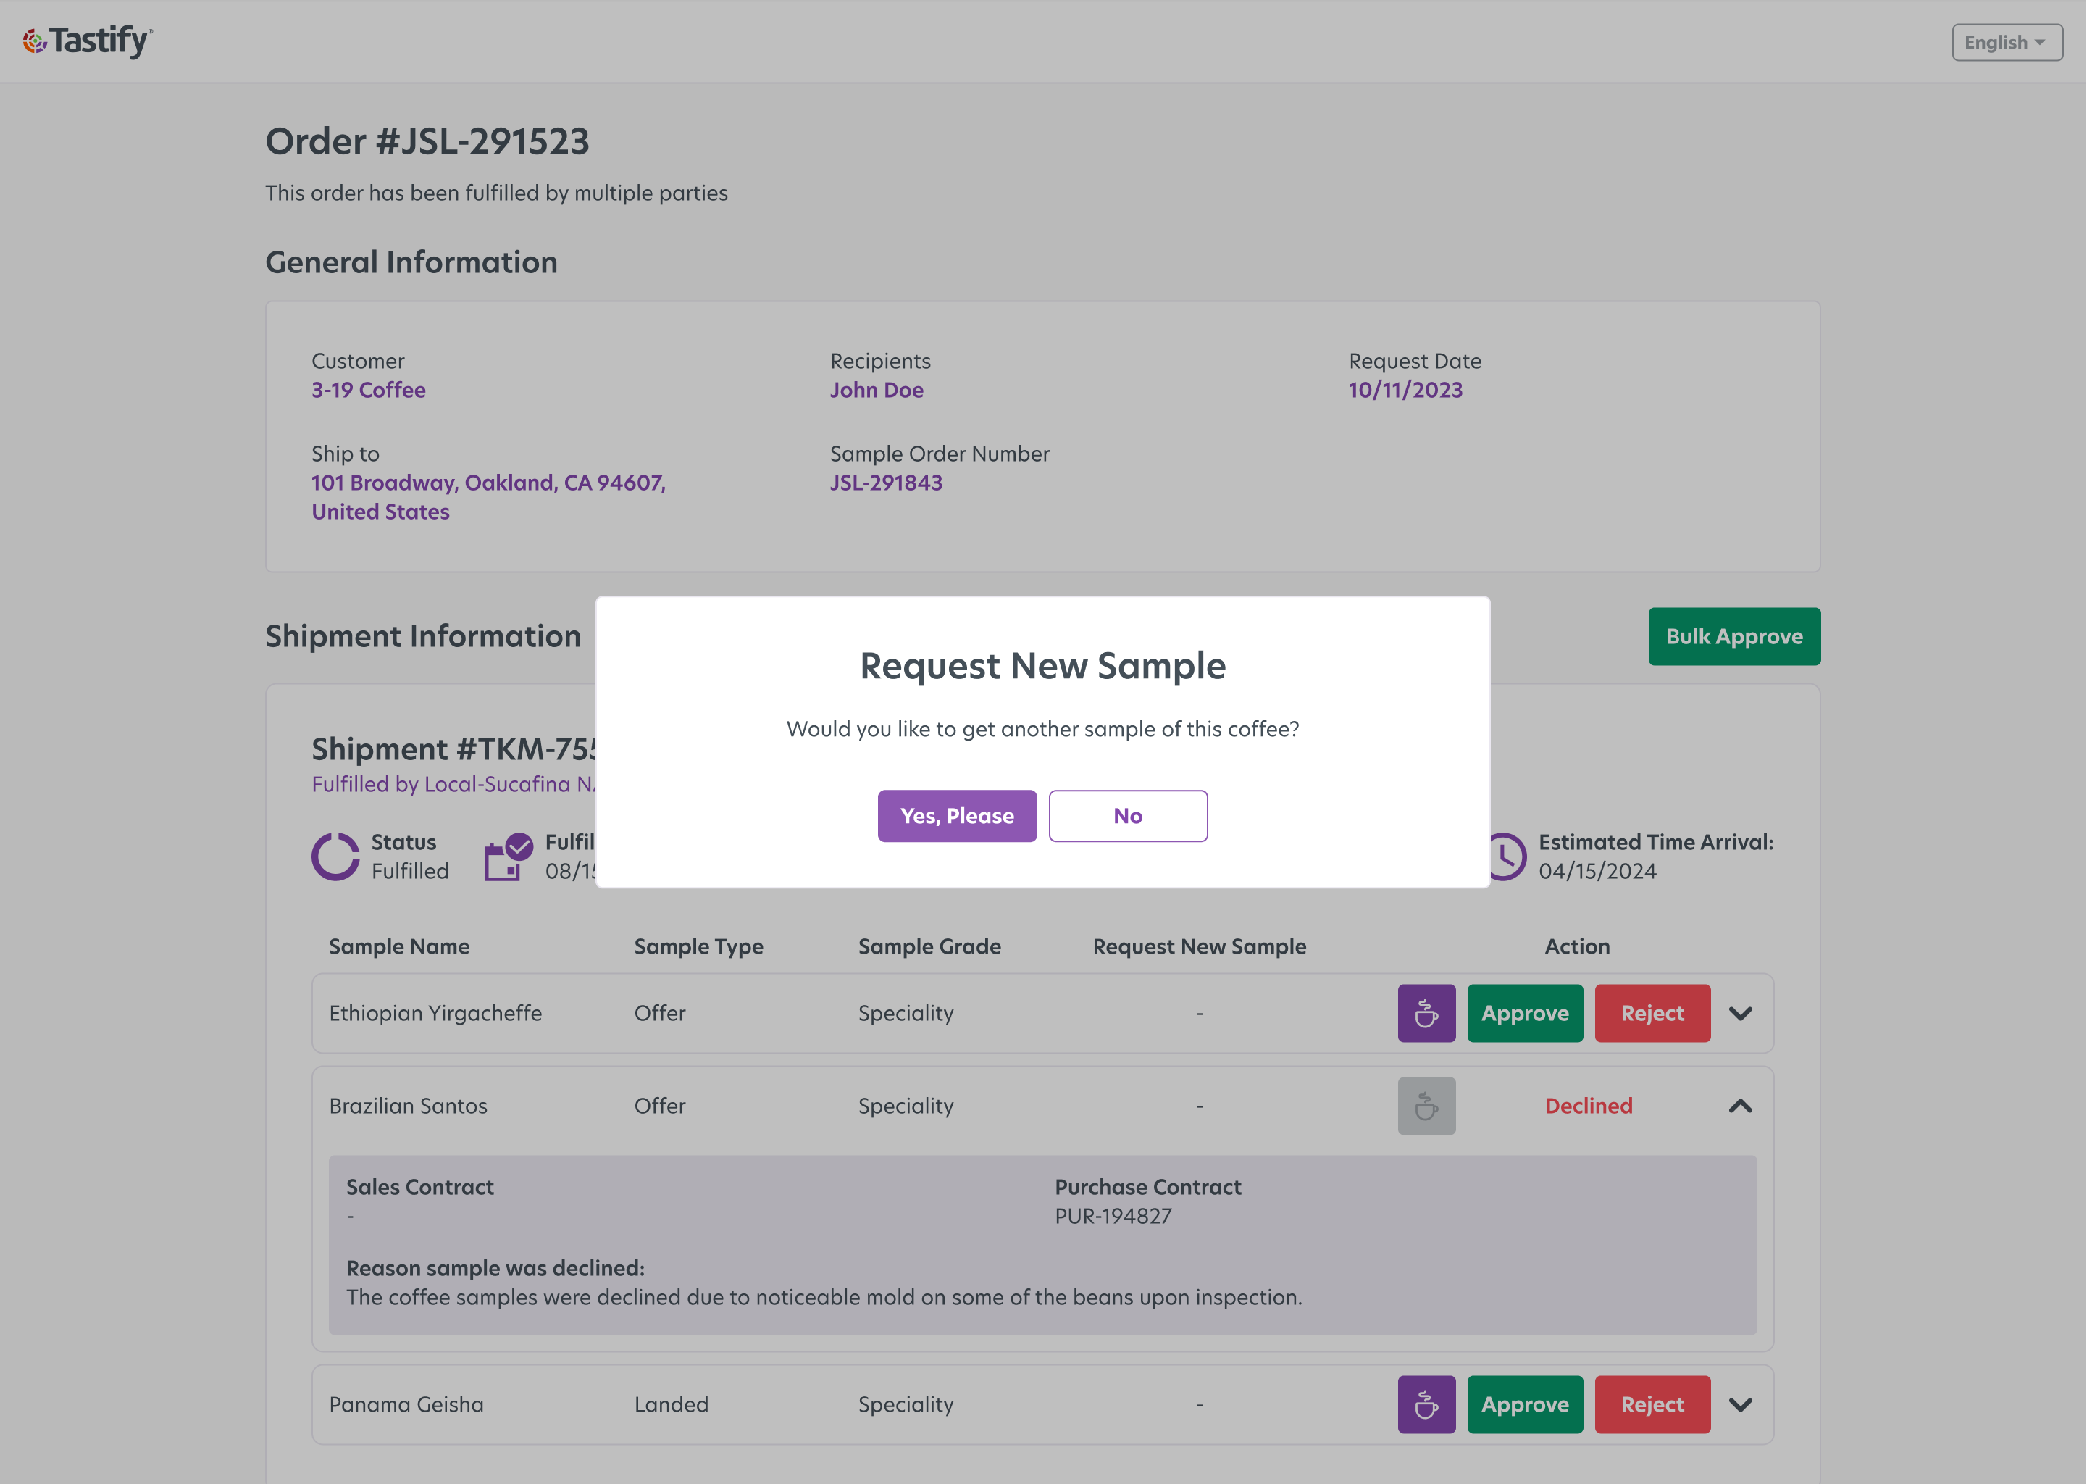
Task: Open the English language dropdown
Action: (2006, 41)
